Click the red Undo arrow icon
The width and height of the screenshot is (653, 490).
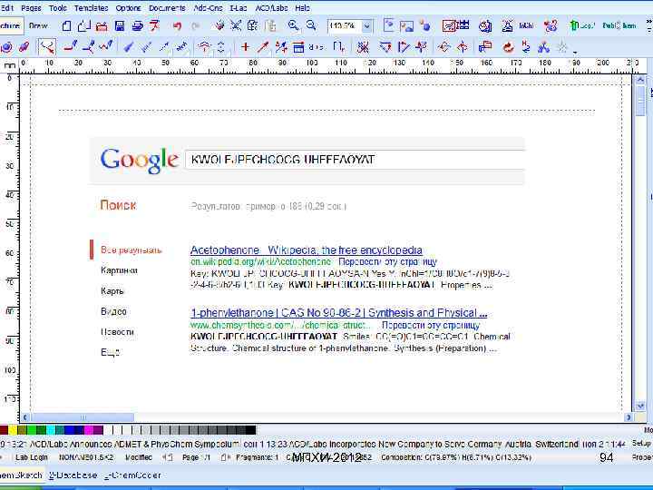coord(177,25)
